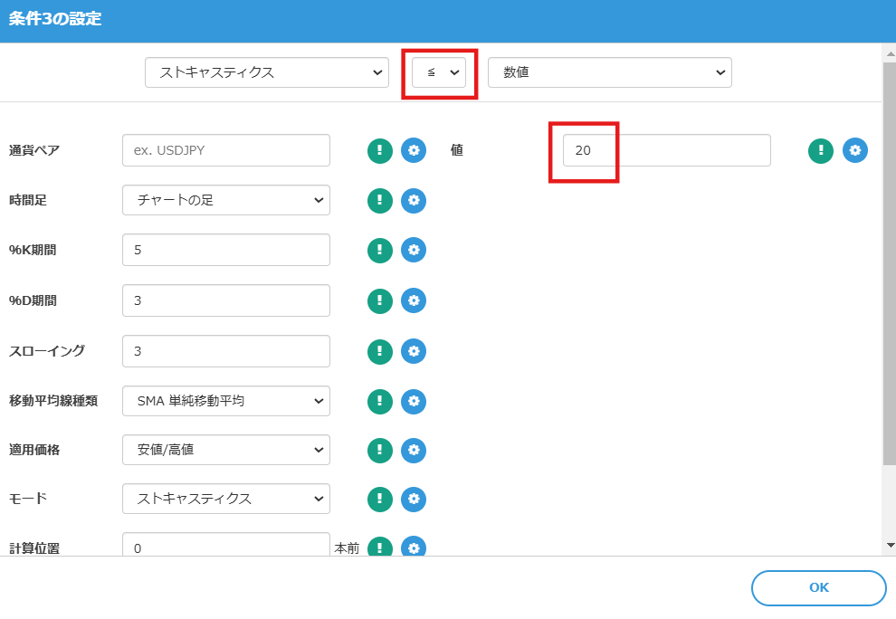Click the 値 input field showing 20

tap(666, 150)
